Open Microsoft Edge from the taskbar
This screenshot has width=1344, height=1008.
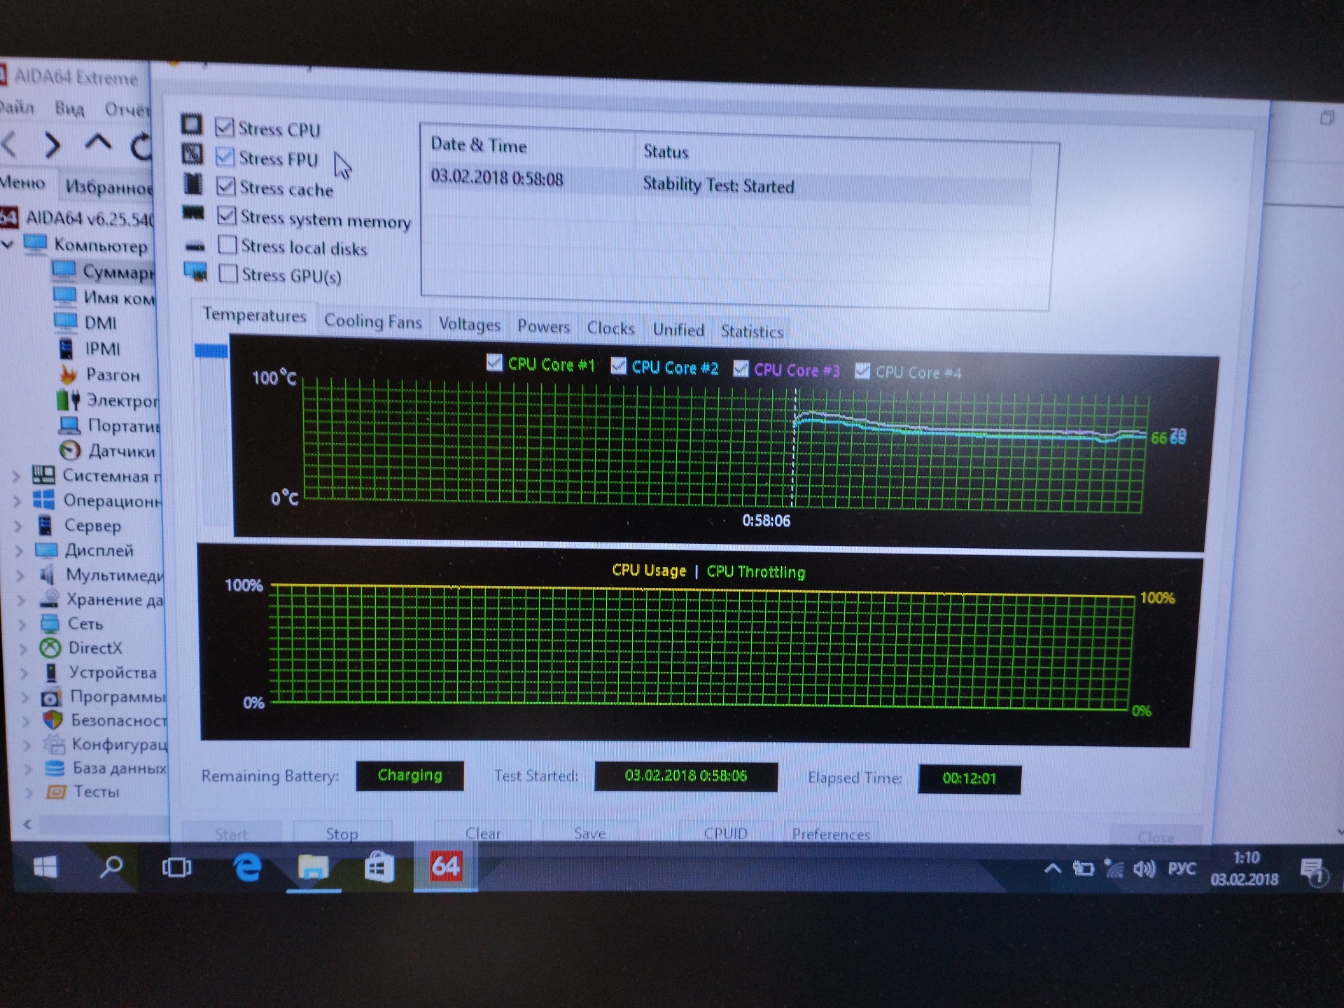pyautogui.click(x=246, y=869)
